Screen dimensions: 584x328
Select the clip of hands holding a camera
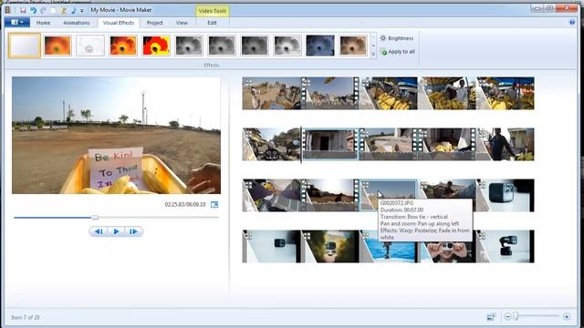pos(447,251)
